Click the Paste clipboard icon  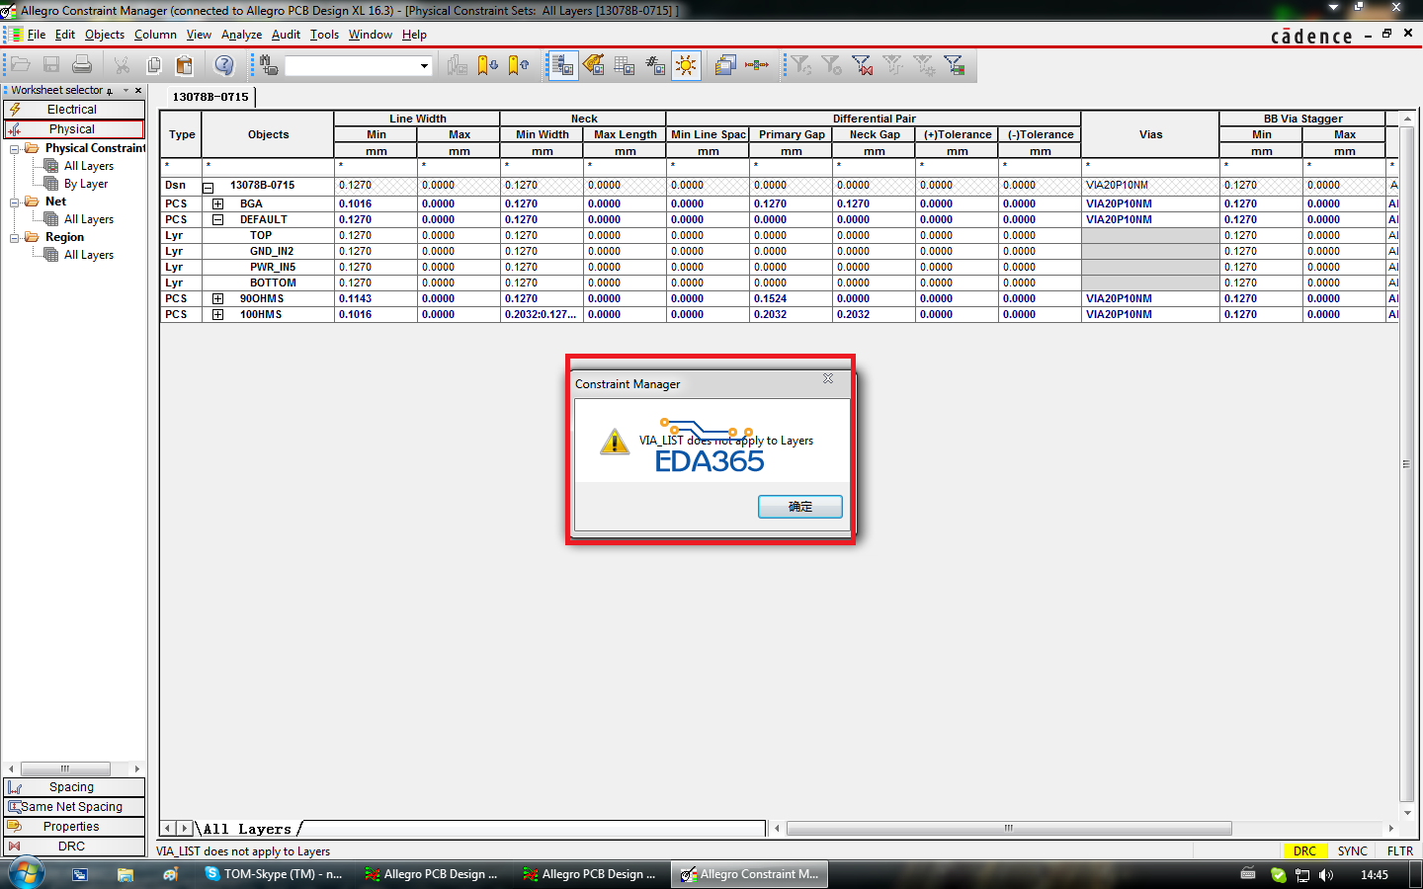pyautogui.click(x=185, y=65)
